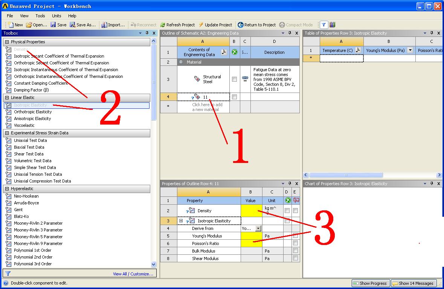Screen dimensions: 444x289
Task: Click the filter funnel icon in toolbar
Action: coord(323,25)
